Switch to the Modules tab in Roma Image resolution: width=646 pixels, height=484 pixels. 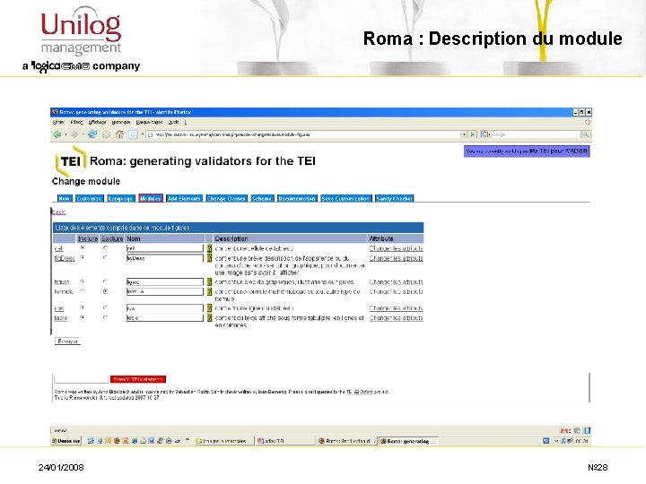tap(151, 198)
